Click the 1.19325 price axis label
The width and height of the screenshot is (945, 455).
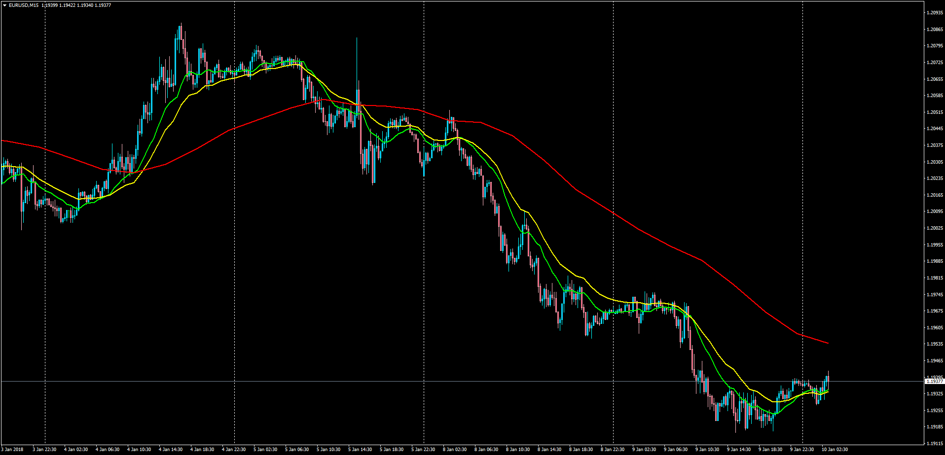point(935,394)
